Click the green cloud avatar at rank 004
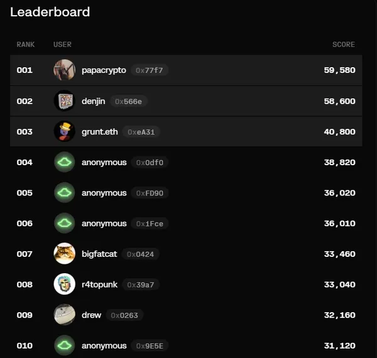 coord(64,163)
